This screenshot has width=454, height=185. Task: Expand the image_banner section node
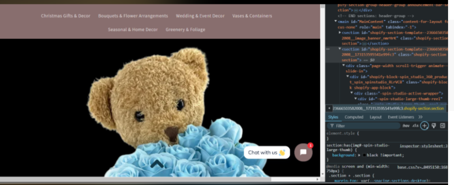(340, 33)
